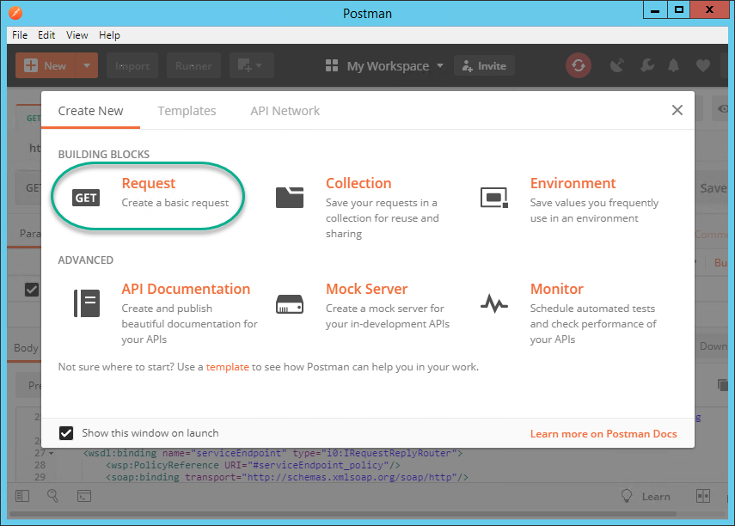The height and width of the screenshot is (526, 735).
Task: Open the File menu
Action: (x=20, y=35)
